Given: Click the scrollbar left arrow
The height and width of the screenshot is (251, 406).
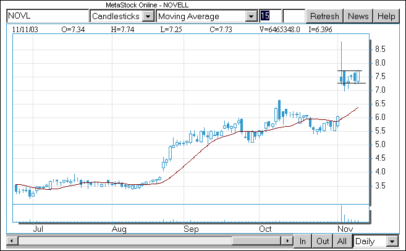Looking at the screenshot, I should click(x=12, y=240).
